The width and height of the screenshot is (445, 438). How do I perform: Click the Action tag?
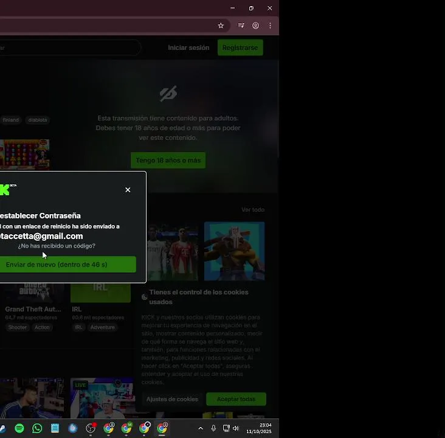tap(42, 327)
